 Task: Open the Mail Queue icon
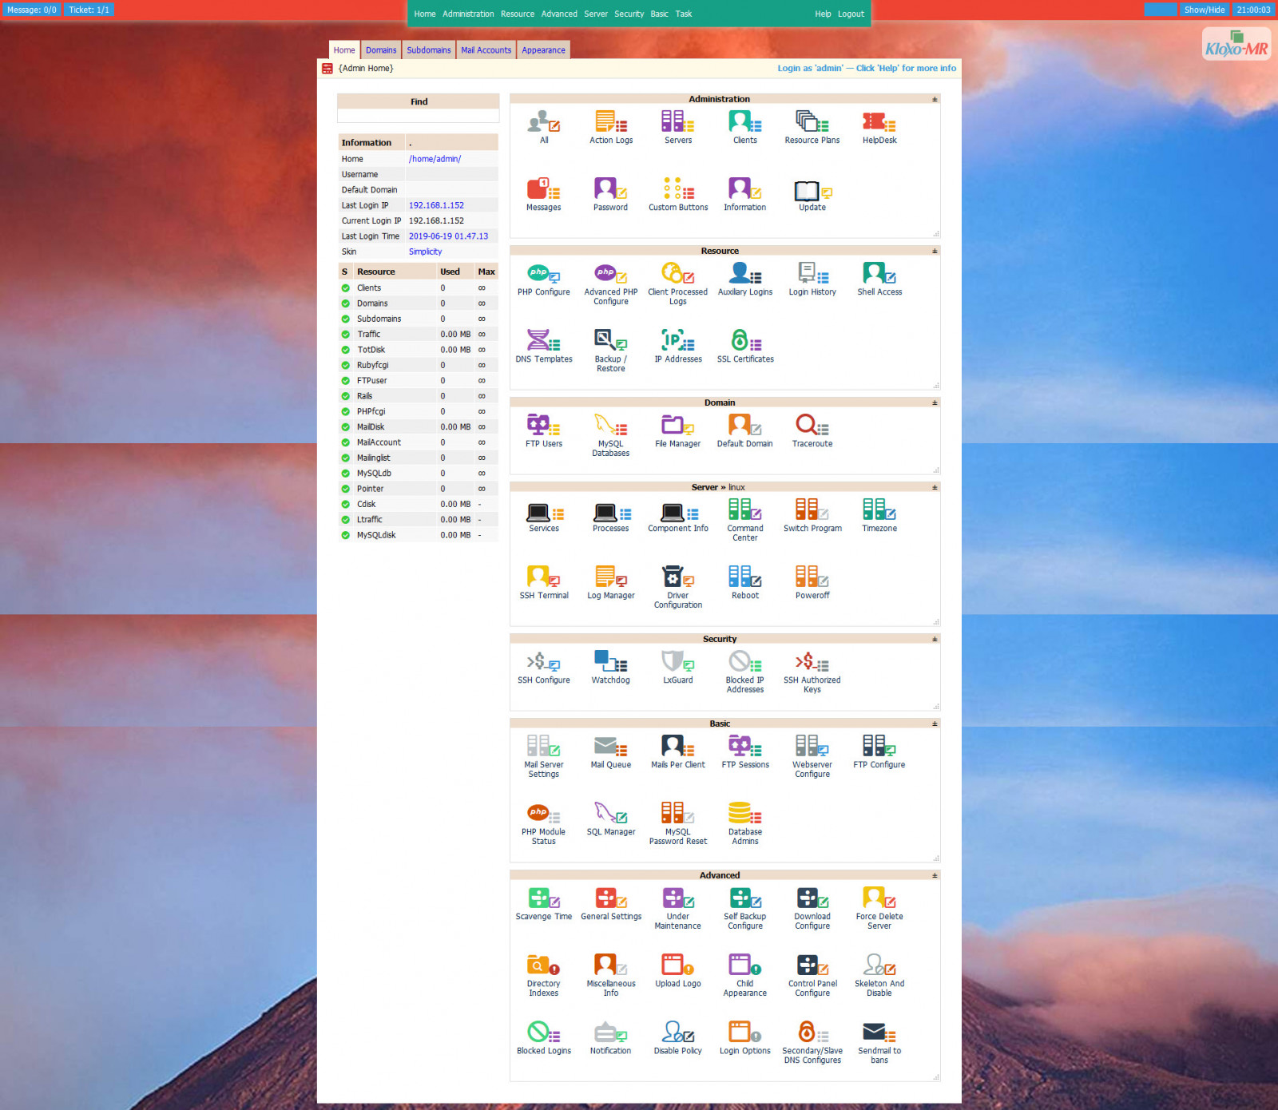point(610,751)
